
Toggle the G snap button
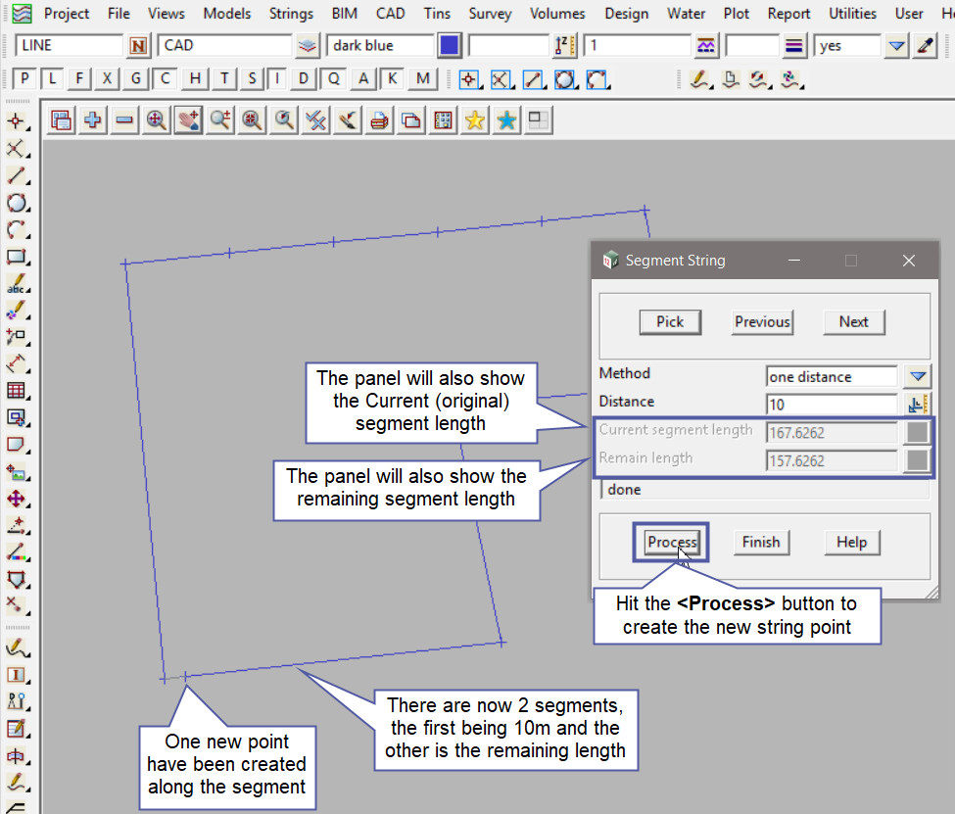pyautogui.click(x=136, y=79)
